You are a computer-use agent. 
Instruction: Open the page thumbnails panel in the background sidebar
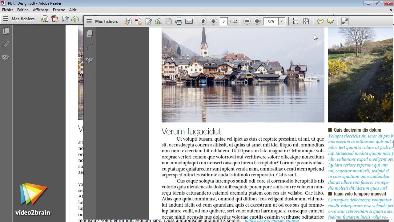[x=6, y=31]
